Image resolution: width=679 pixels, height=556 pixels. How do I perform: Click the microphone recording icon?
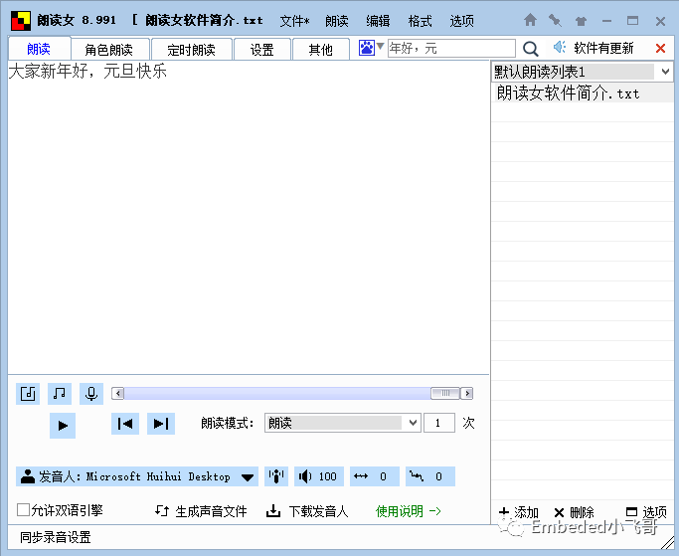pos(91,394)
